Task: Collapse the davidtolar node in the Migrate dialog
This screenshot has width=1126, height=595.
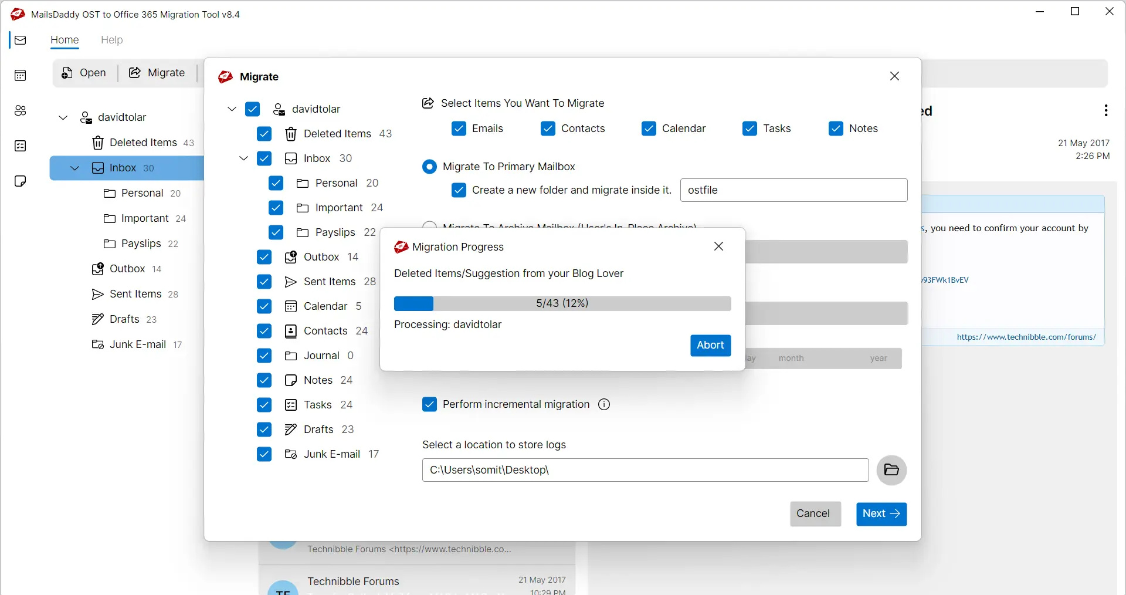Action: point(232,109)
